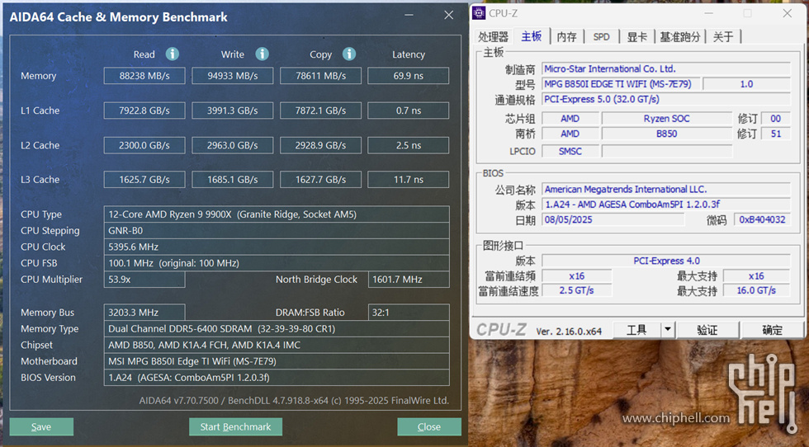Viewport: 809px width, 447px height.
Task: Click the L2 Cache write value 2963.0 GB/s
Action: [233, 145]
